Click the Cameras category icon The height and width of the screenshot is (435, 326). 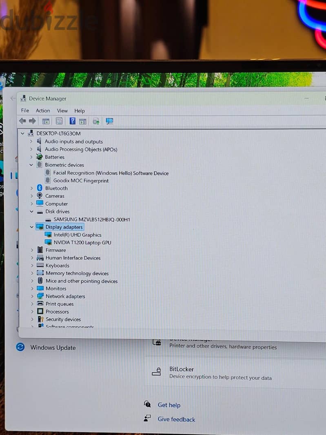click(40, 195)
